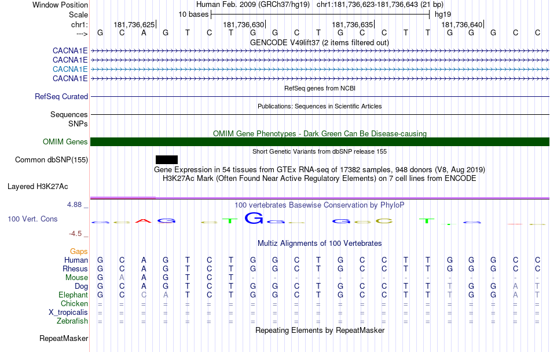Click the -4.5 PhyloP minimum value
Viewport: 550px width, 352px height.
pos(75,234)
